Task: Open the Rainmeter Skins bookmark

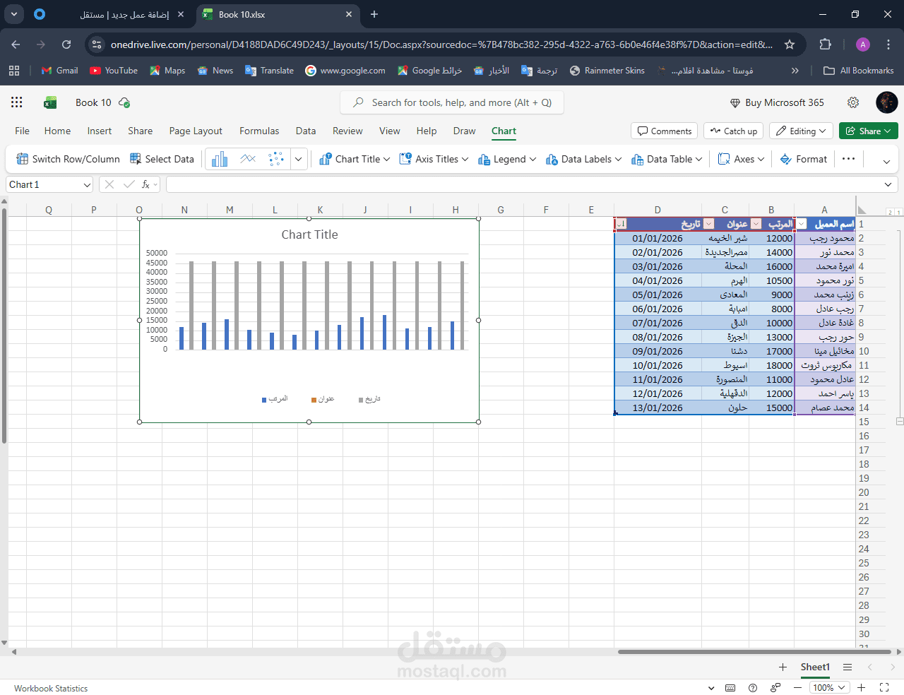Action: (607, 71)
